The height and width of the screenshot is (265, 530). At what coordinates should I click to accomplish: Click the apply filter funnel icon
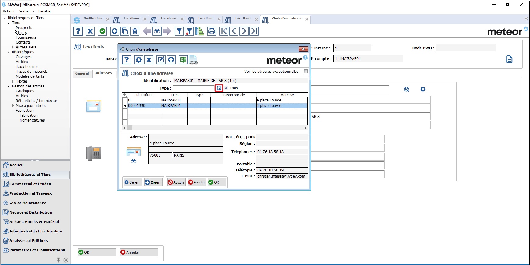(179, 31)
